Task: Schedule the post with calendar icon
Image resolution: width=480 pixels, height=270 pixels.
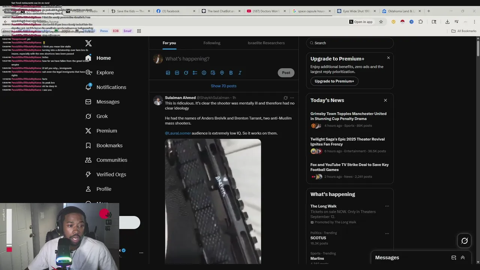Action: 213,73
